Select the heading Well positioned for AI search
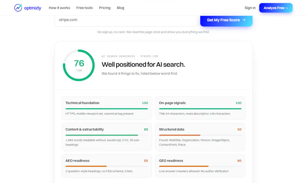Image resolution: width=307 pixels, height=183 pixels. tap(143, 65)
